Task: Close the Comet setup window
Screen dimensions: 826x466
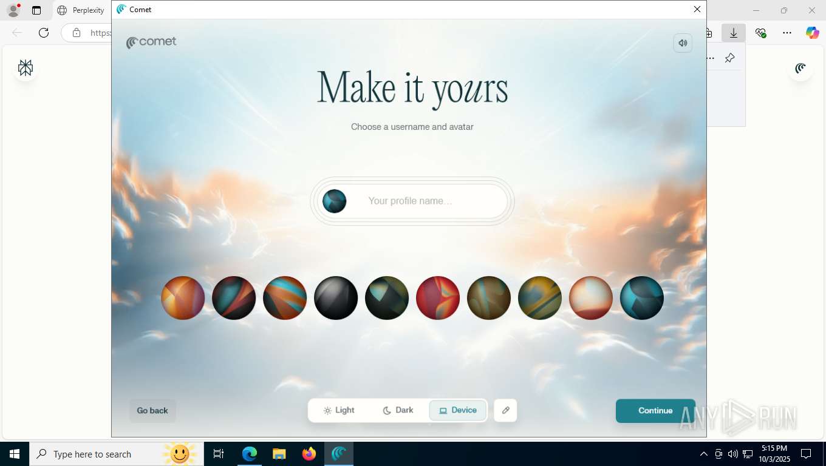Action: click(697, 9)
